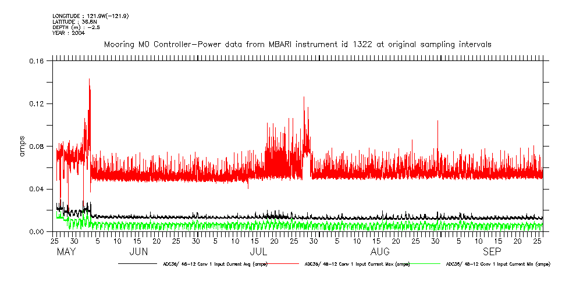Click the JUN month label
587x293 pixels.
tap(138, 252)
